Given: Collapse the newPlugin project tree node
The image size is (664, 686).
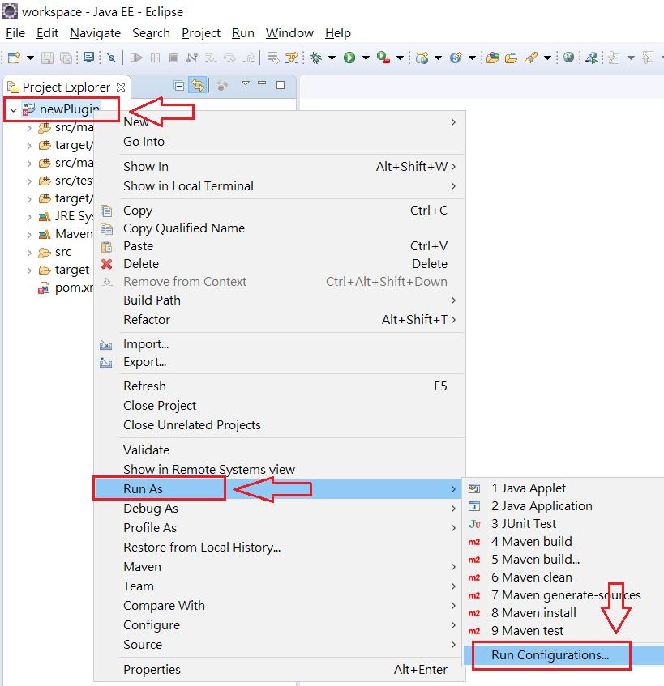Looking at the screenshot, I should tap(14, 109).
